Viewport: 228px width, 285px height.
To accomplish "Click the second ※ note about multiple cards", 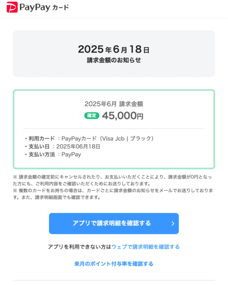I will [113, 194].
